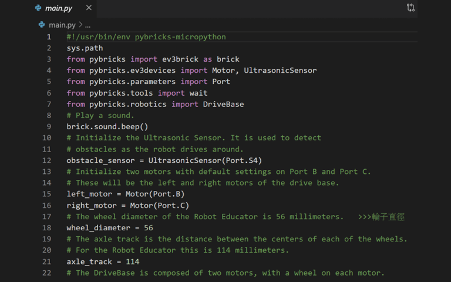Viewport: 451px width, 282px height.
Task: Click line number 9 beside brick.sound.beep()
Action: coord(49,126)
